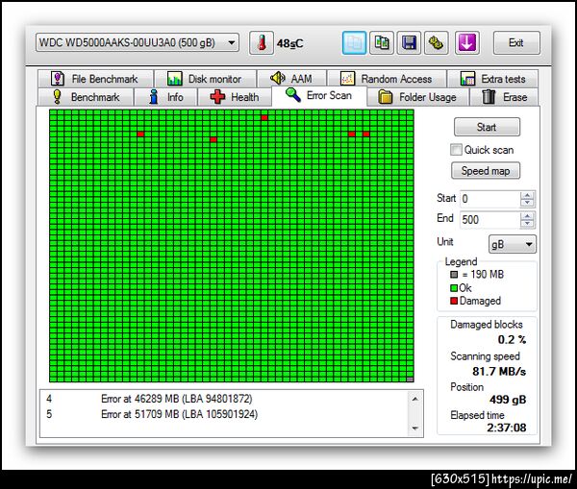Select the Error Scan tab
This screenshot has width=577, height=489.
319,96
